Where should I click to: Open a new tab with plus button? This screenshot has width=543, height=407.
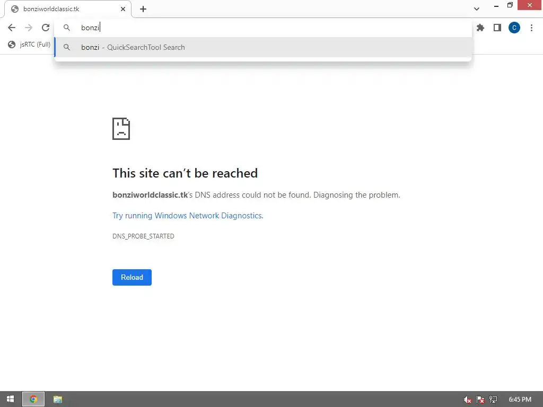coord(143,9)
